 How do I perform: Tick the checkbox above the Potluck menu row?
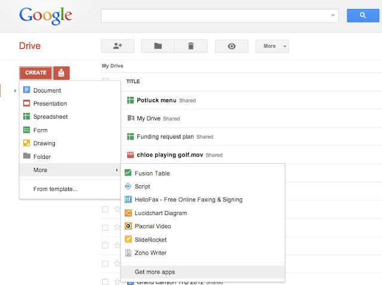coord(106,81)
